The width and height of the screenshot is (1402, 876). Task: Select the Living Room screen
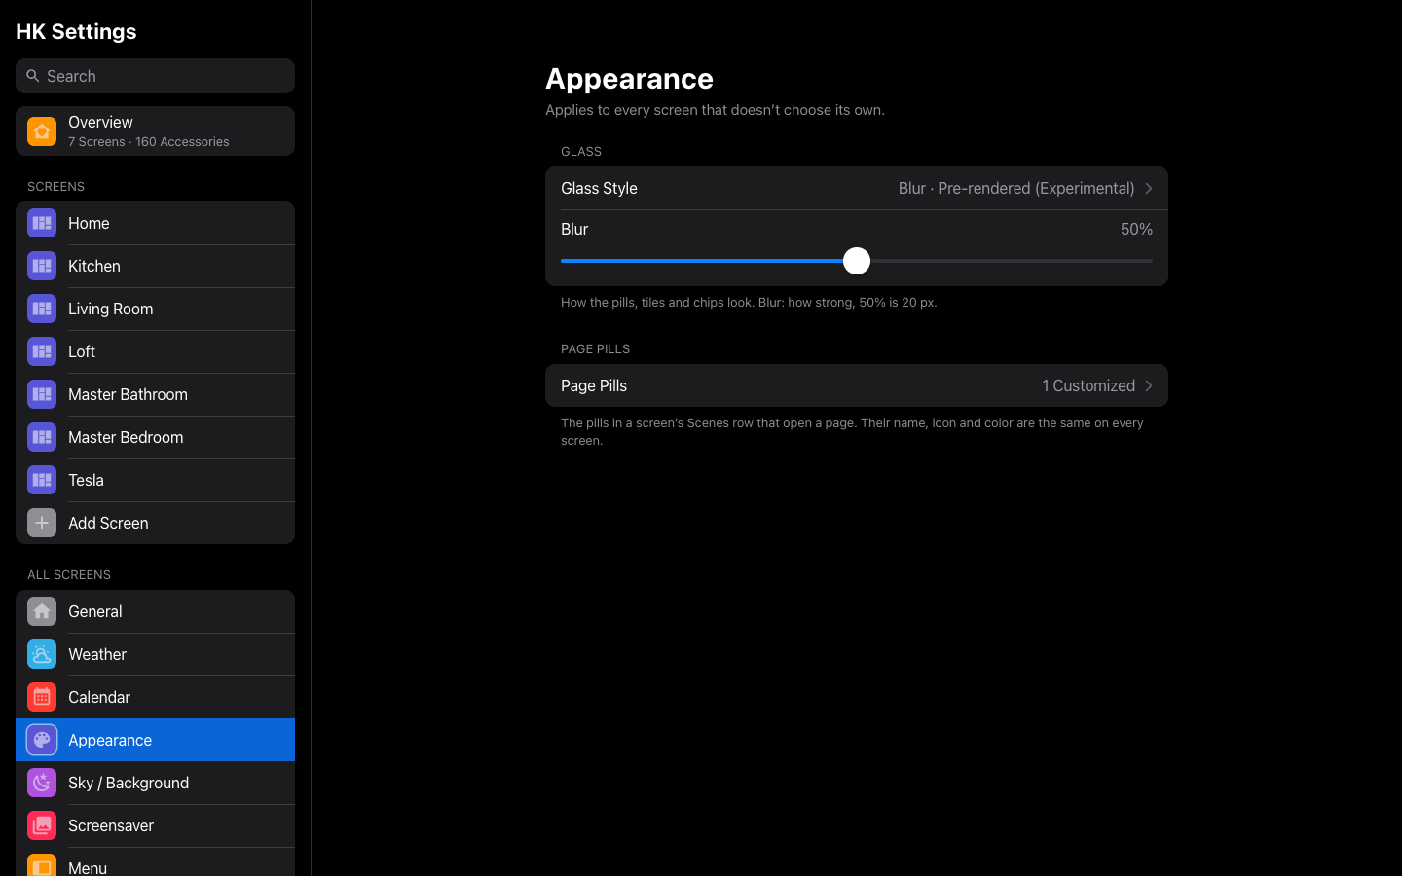pos(155,309)
